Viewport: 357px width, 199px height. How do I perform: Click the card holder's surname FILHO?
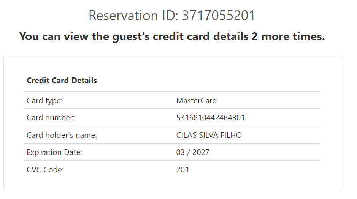tap(231, 135)
